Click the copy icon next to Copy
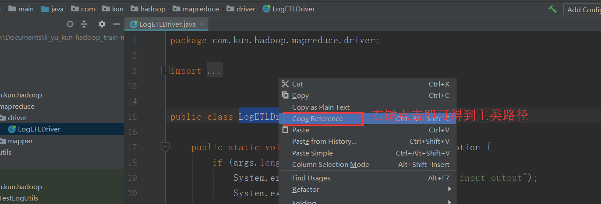601x204 pixels. 285,95
